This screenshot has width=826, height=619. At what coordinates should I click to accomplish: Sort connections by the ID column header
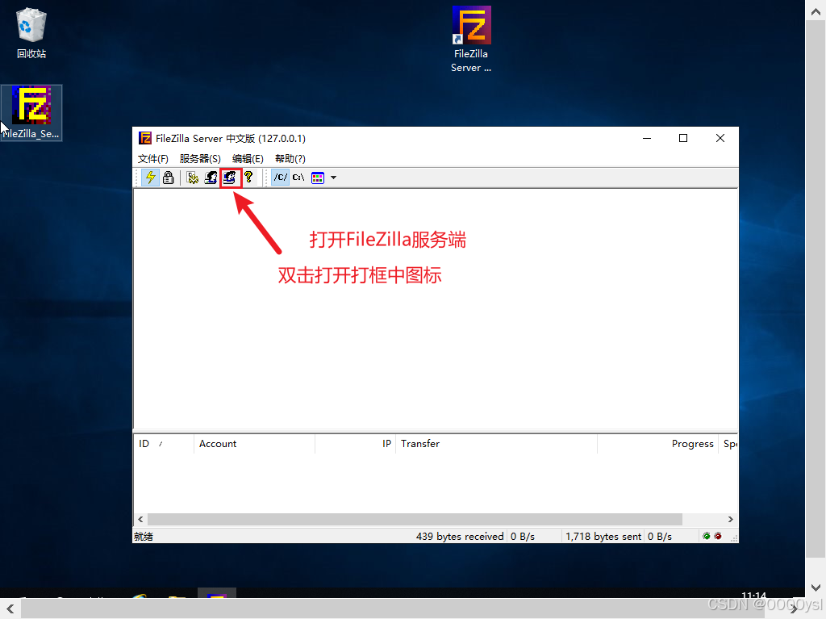click(164, 444)
